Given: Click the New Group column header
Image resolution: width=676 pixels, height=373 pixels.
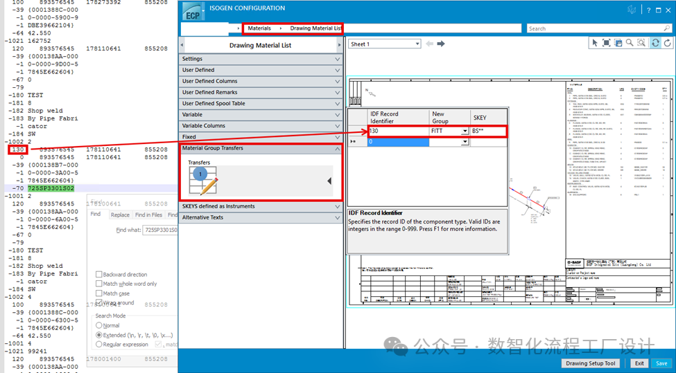Looking at the screenshot, I should pos(450,118).
